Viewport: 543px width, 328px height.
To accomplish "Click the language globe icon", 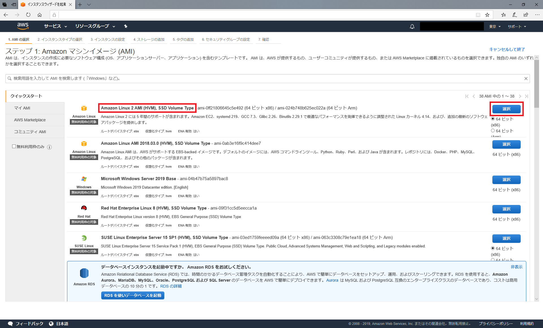I will point(51,323).
